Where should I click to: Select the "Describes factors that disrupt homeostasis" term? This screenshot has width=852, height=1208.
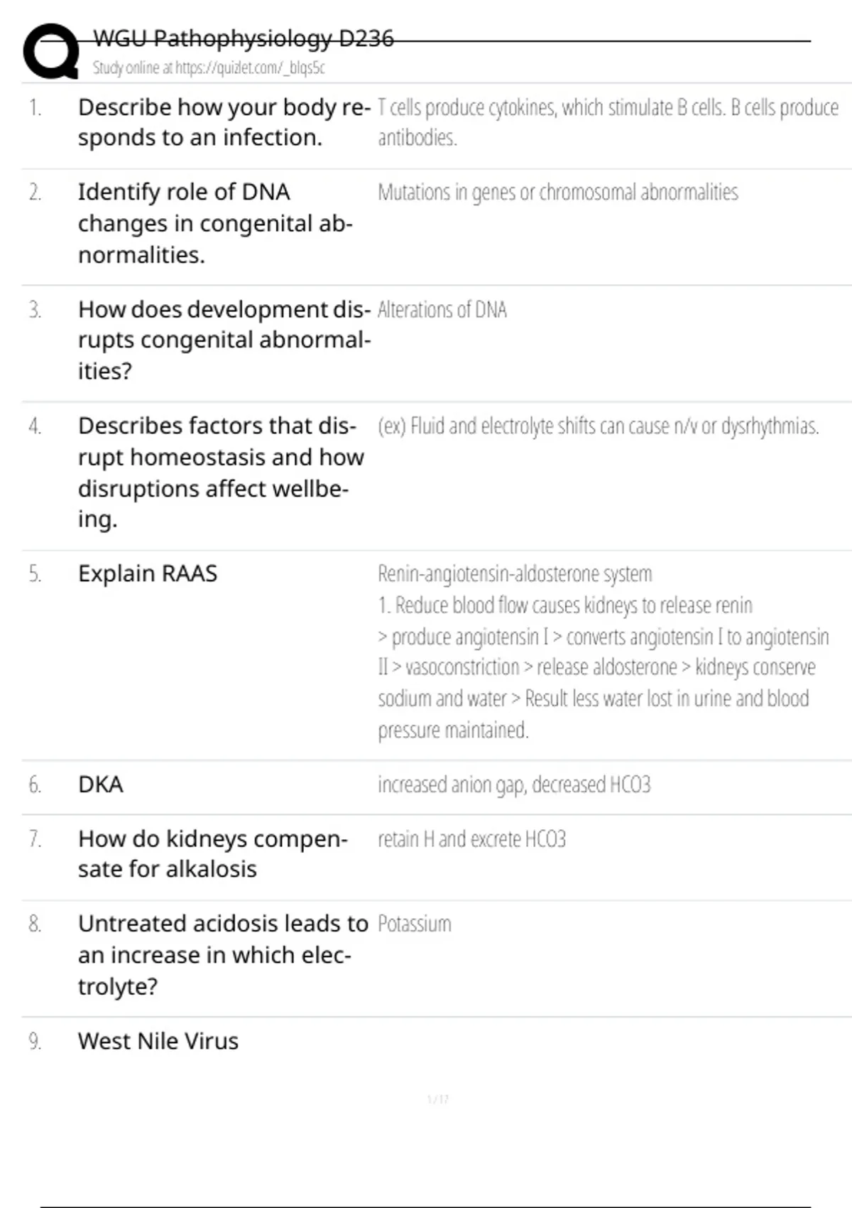[220, 473]
